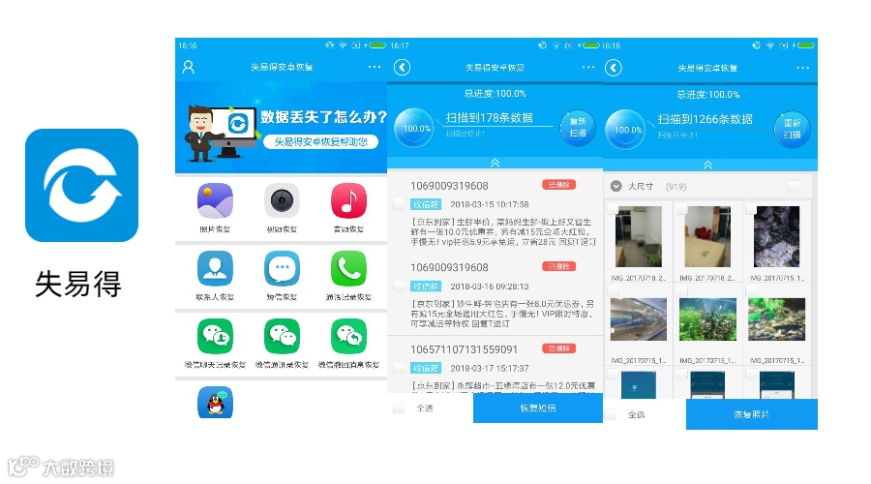Click 失易得安卓恢复帮助您 banner pill
The image size is (871, 484).
point(321,141)
